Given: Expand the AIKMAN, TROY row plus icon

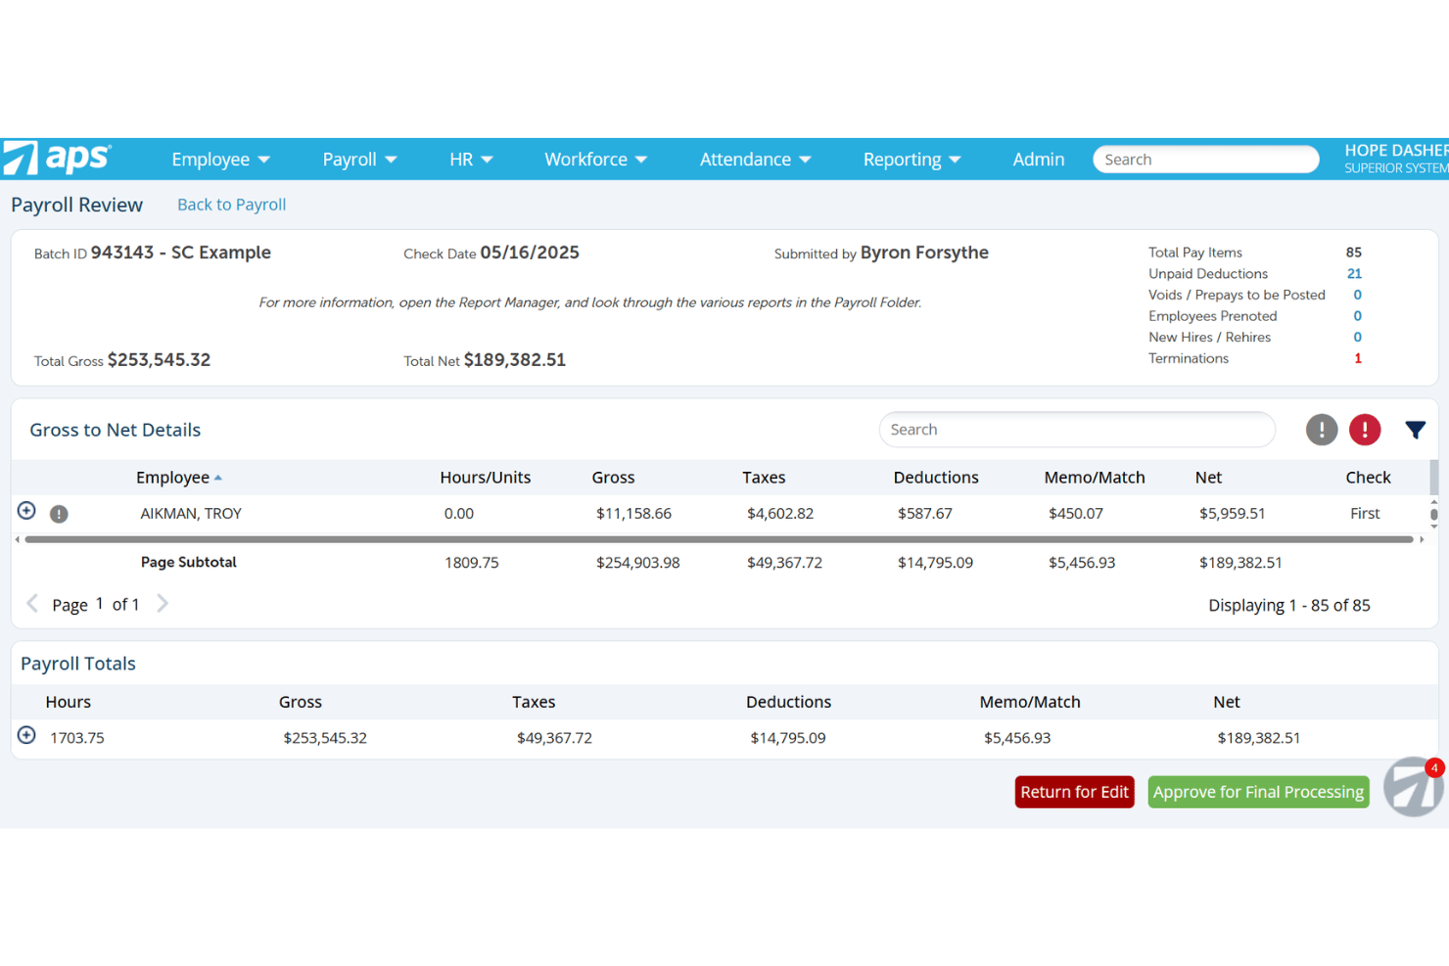Looking at the screenshot, I should click(26, 511).
